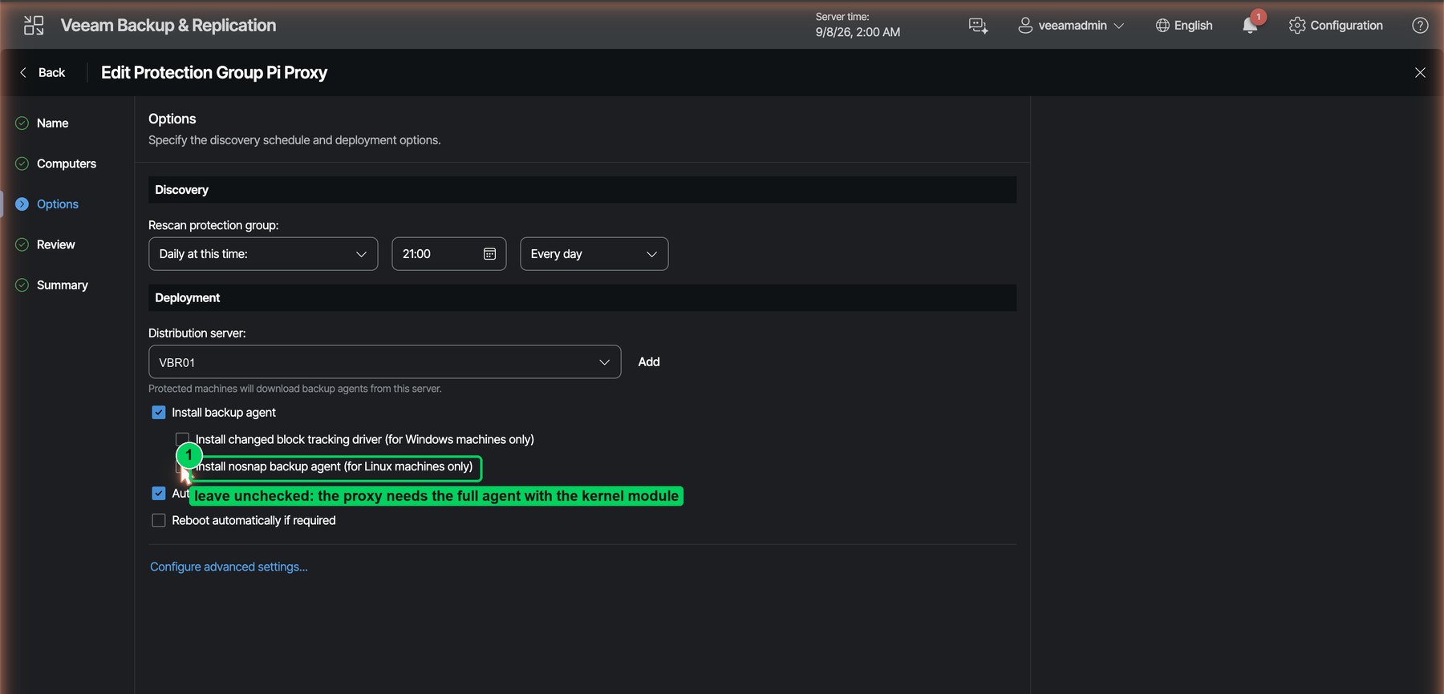Select the Options wizard step

click(58, 204)
